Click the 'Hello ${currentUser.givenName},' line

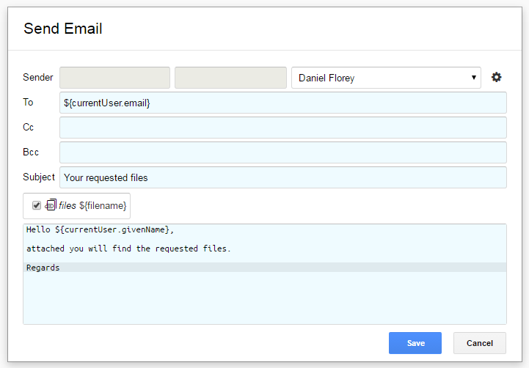pos(100,230)
